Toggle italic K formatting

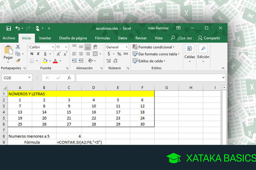point(38,54)
